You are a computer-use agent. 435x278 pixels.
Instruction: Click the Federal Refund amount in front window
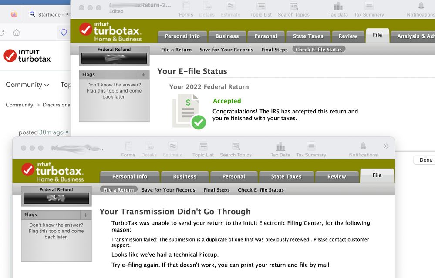(x=56, y=199)
